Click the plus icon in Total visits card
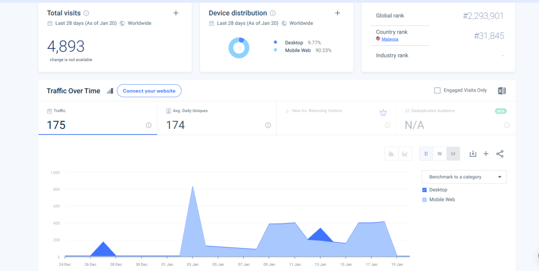The width and height of the screenshot is (539, 271). point(176,13)
